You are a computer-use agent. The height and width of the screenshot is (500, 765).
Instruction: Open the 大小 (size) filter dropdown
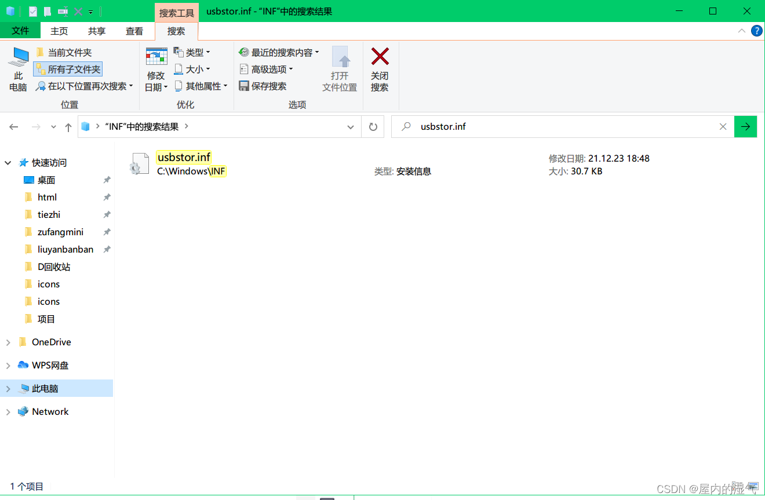click(192, 69)
